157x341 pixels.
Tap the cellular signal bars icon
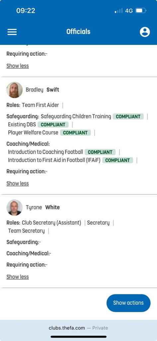[118, 10]
